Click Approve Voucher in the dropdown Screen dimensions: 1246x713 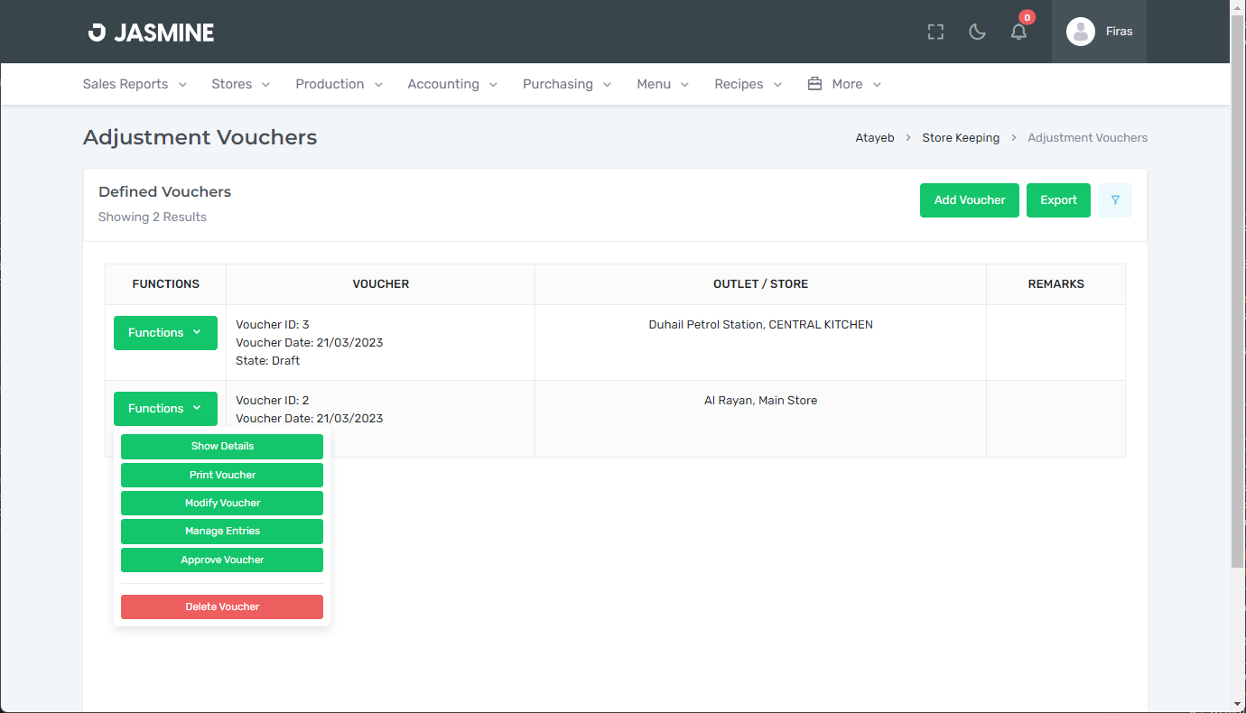click(x=222, y=560)
